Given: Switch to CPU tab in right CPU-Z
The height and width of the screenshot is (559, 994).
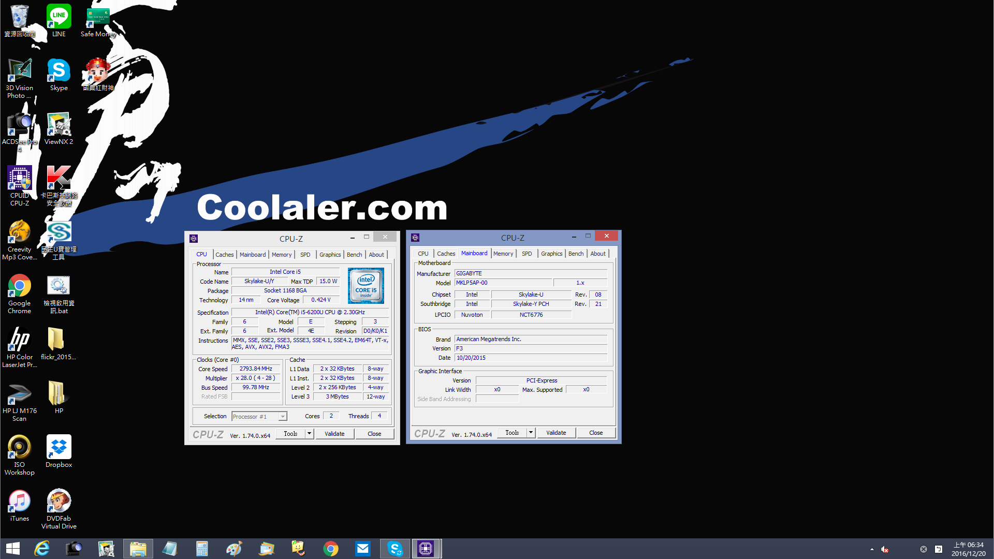Looking at the screenshot, I should point(423,254).
